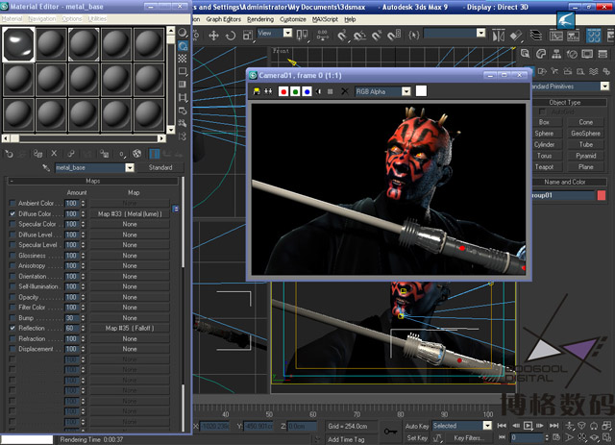Click the Clear (X) icon in render window
This screenshot has width=615, height=445.
point(344,91)
